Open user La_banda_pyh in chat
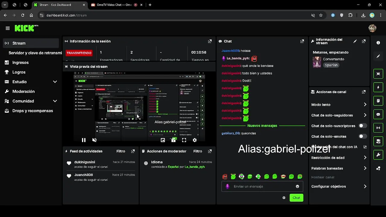 point(238,58)
